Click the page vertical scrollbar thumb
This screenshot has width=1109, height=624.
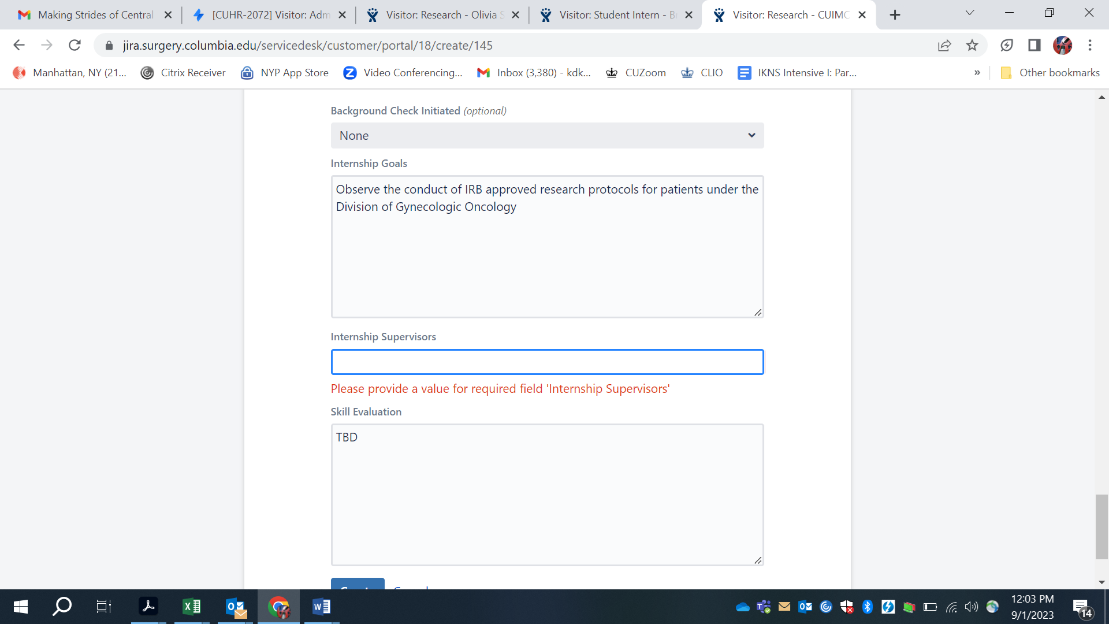pyautogui.click(x=1101, y=526)
